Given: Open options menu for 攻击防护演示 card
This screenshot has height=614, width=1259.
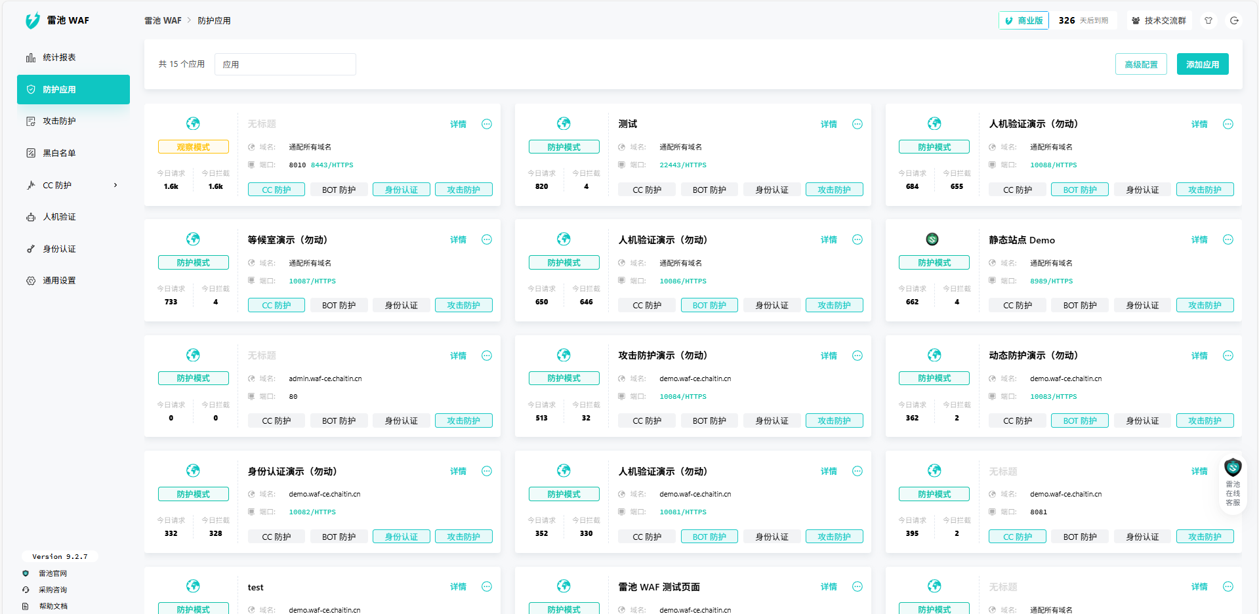Looking at the screenshot, I should pos(857,356).
